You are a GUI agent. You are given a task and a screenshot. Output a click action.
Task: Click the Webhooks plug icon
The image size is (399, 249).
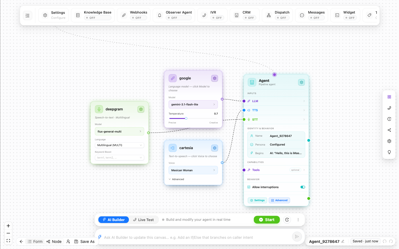pos(124,15)
